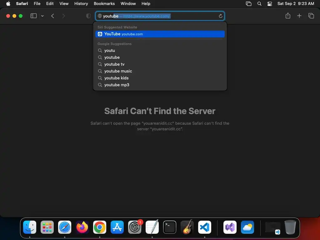Open the View menu
Image resolution: width=320 pixels, height=240 pixels.
tap(64, 3)
